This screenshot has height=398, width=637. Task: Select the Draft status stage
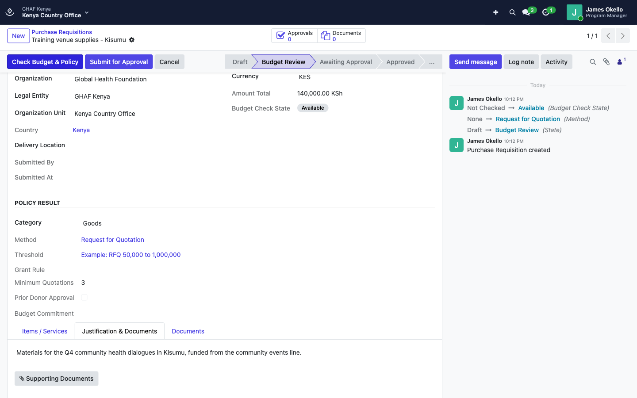240,62
